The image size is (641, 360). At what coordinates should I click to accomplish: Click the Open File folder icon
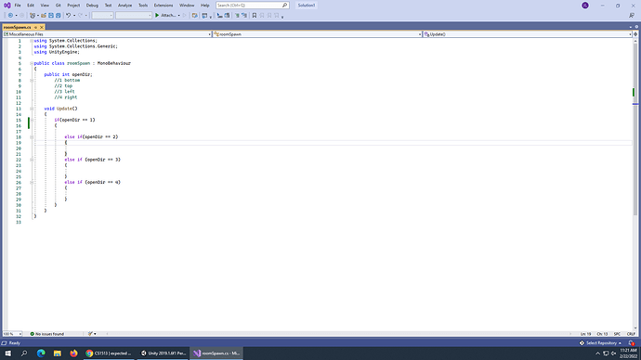[44, 16]
